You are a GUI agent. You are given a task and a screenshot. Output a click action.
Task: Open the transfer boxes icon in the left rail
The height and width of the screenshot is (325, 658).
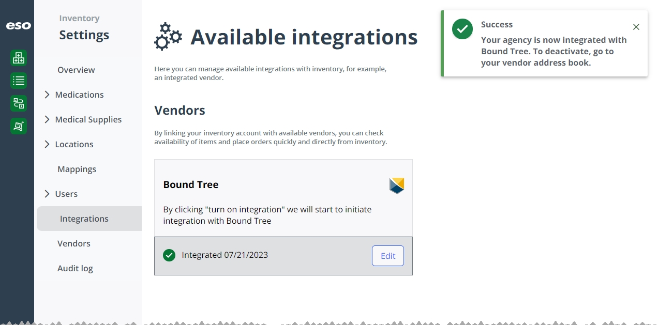tap(19, 103)
